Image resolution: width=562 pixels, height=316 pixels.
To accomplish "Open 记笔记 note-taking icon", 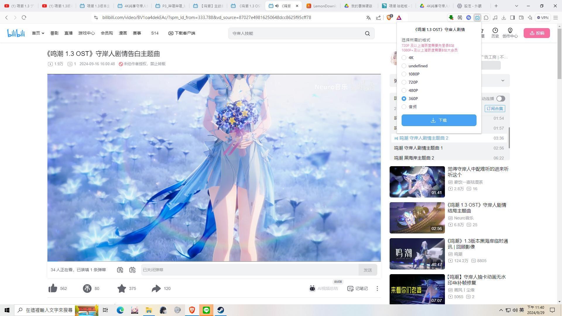I will pyautogui.click(x=357, y=288).
